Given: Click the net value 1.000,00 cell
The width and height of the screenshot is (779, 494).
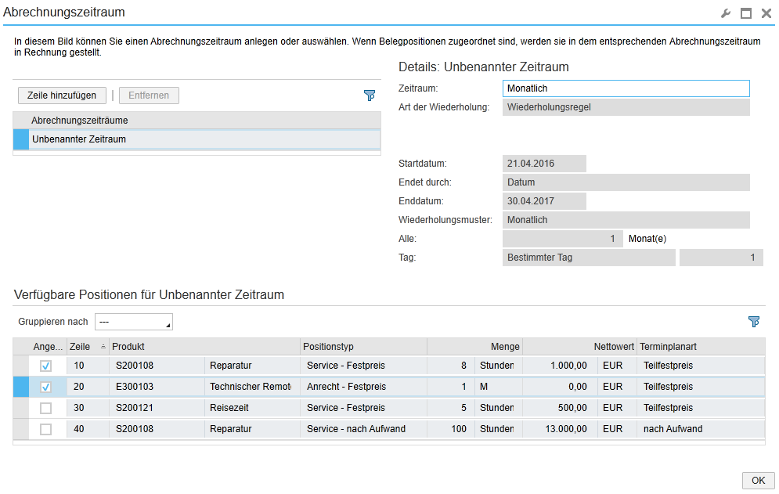Looking at the screenshot, I should [x=560, y=366].
